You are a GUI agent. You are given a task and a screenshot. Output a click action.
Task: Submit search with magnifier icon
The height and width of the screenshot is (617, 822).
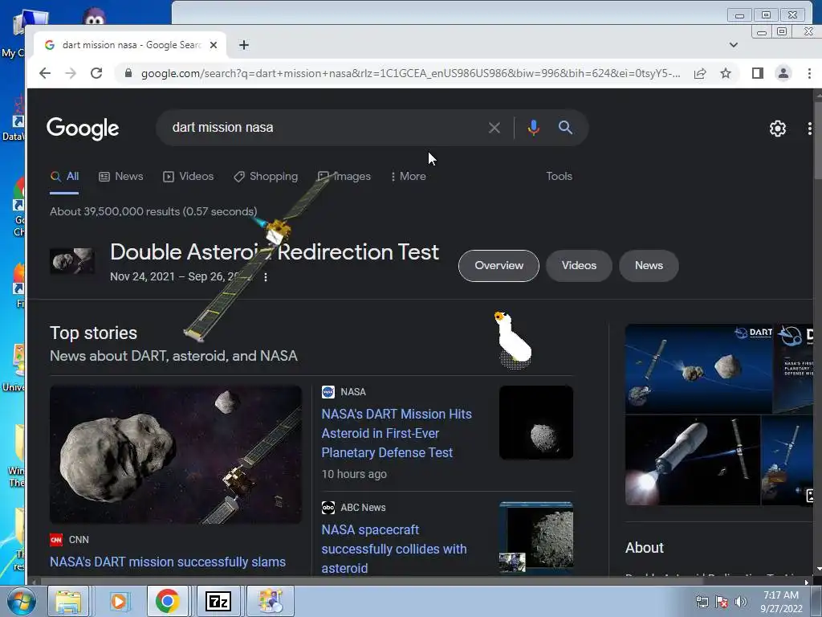click(565, 128)
